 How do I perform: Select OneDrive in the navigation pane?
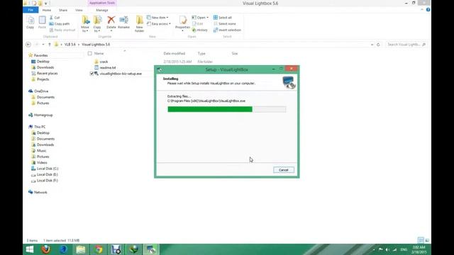(41, 91)
